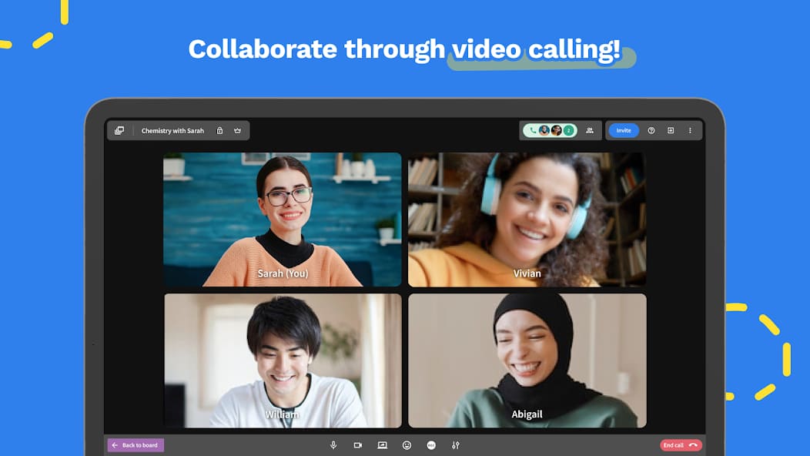This screenshot has height=456, width=810.
Task: Open the three-dot more options menu
Action: pyautogui.click(x=690, y=130)
